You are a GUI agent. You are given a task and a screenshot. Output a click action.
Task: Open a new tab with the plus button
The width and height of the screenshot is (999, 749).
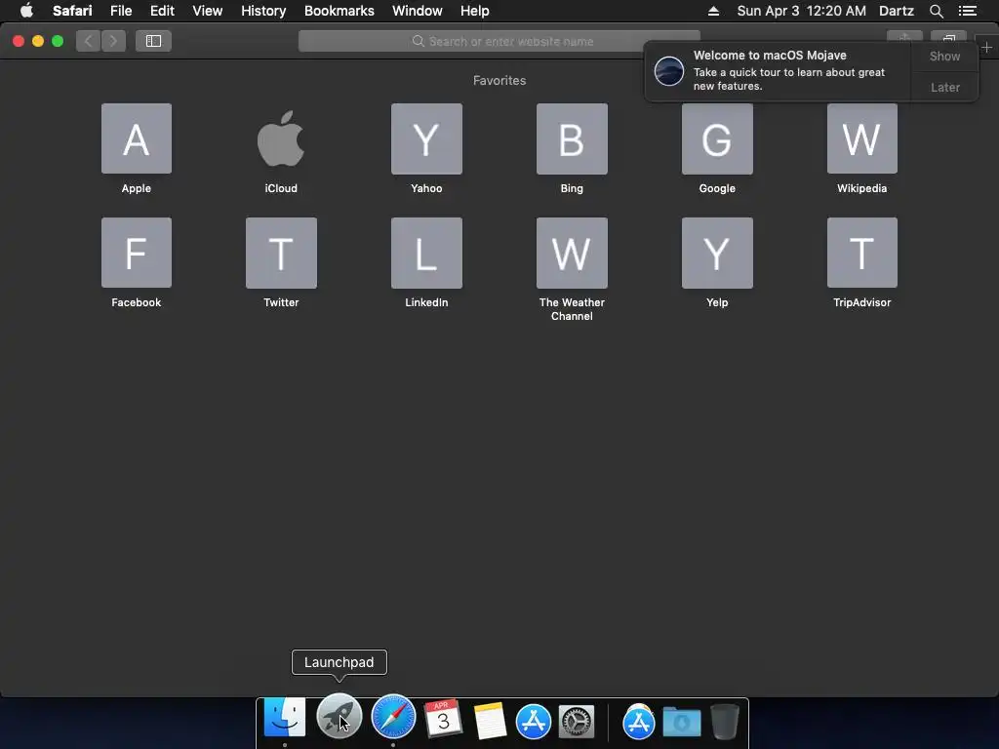[986, 48]
